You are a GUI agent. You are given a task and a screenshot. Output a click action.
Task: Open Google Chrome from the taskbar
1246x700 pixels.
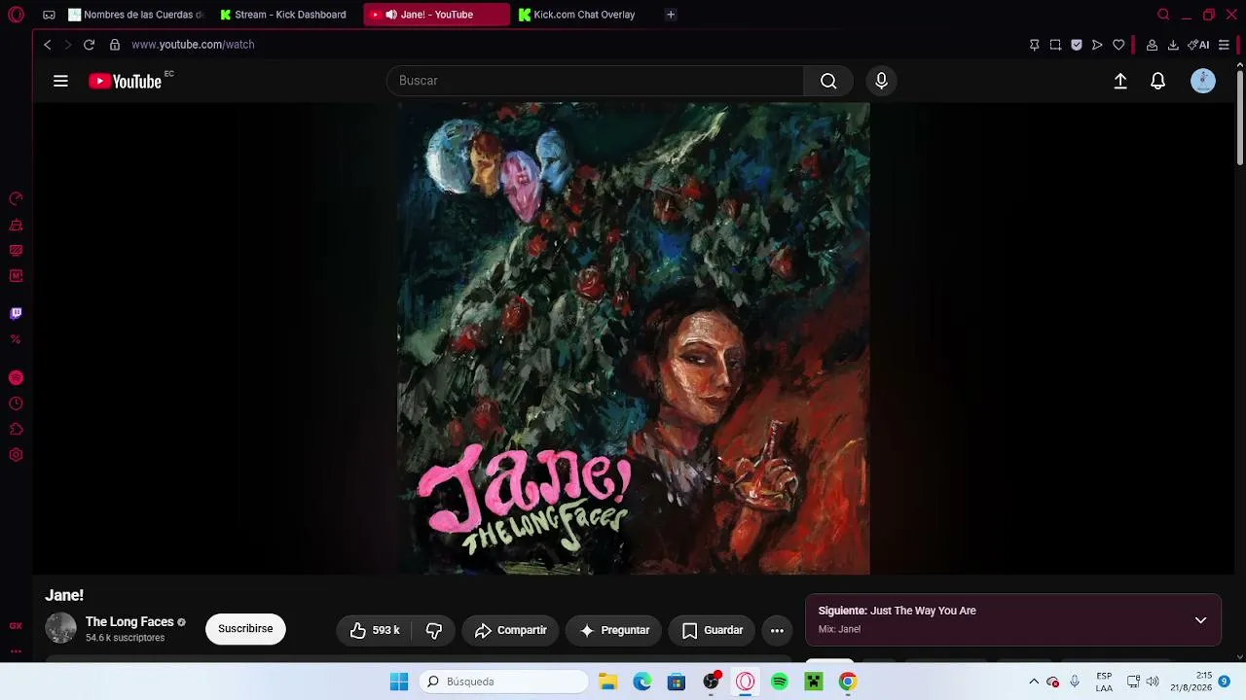click(x=848, y=682)
